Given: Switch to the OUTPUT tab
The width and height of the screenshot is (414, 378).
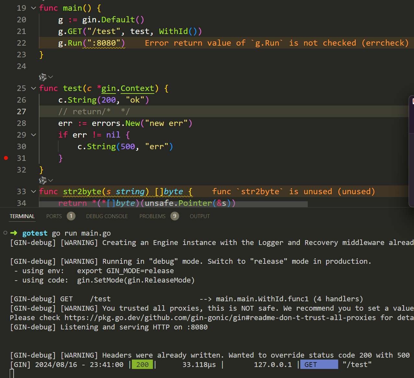Looking at the screenshot, I should (200, 216).
